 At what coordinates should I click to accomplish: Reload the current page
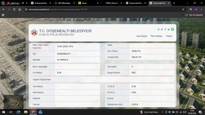pos(14,9)
